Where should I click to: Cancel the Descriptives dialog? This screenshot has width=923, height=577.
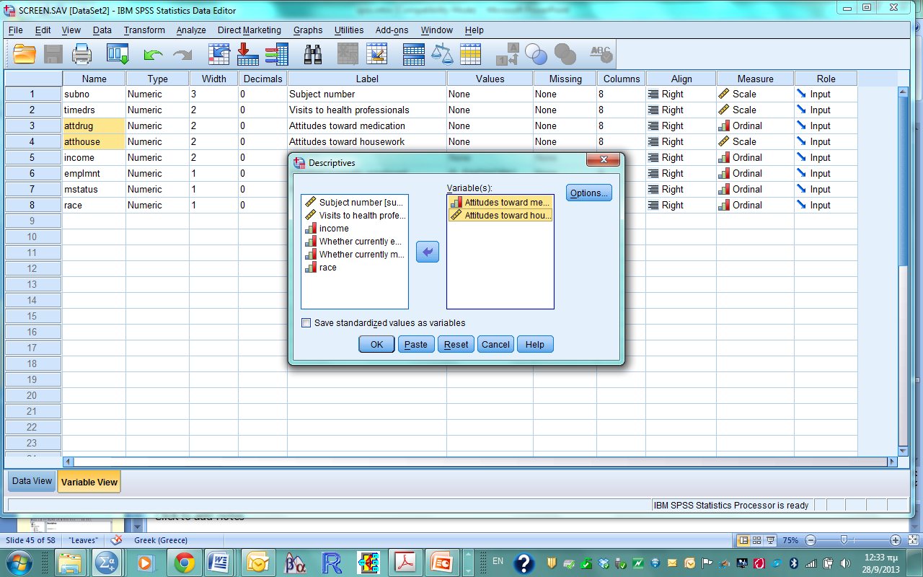(x=495, y=344)
